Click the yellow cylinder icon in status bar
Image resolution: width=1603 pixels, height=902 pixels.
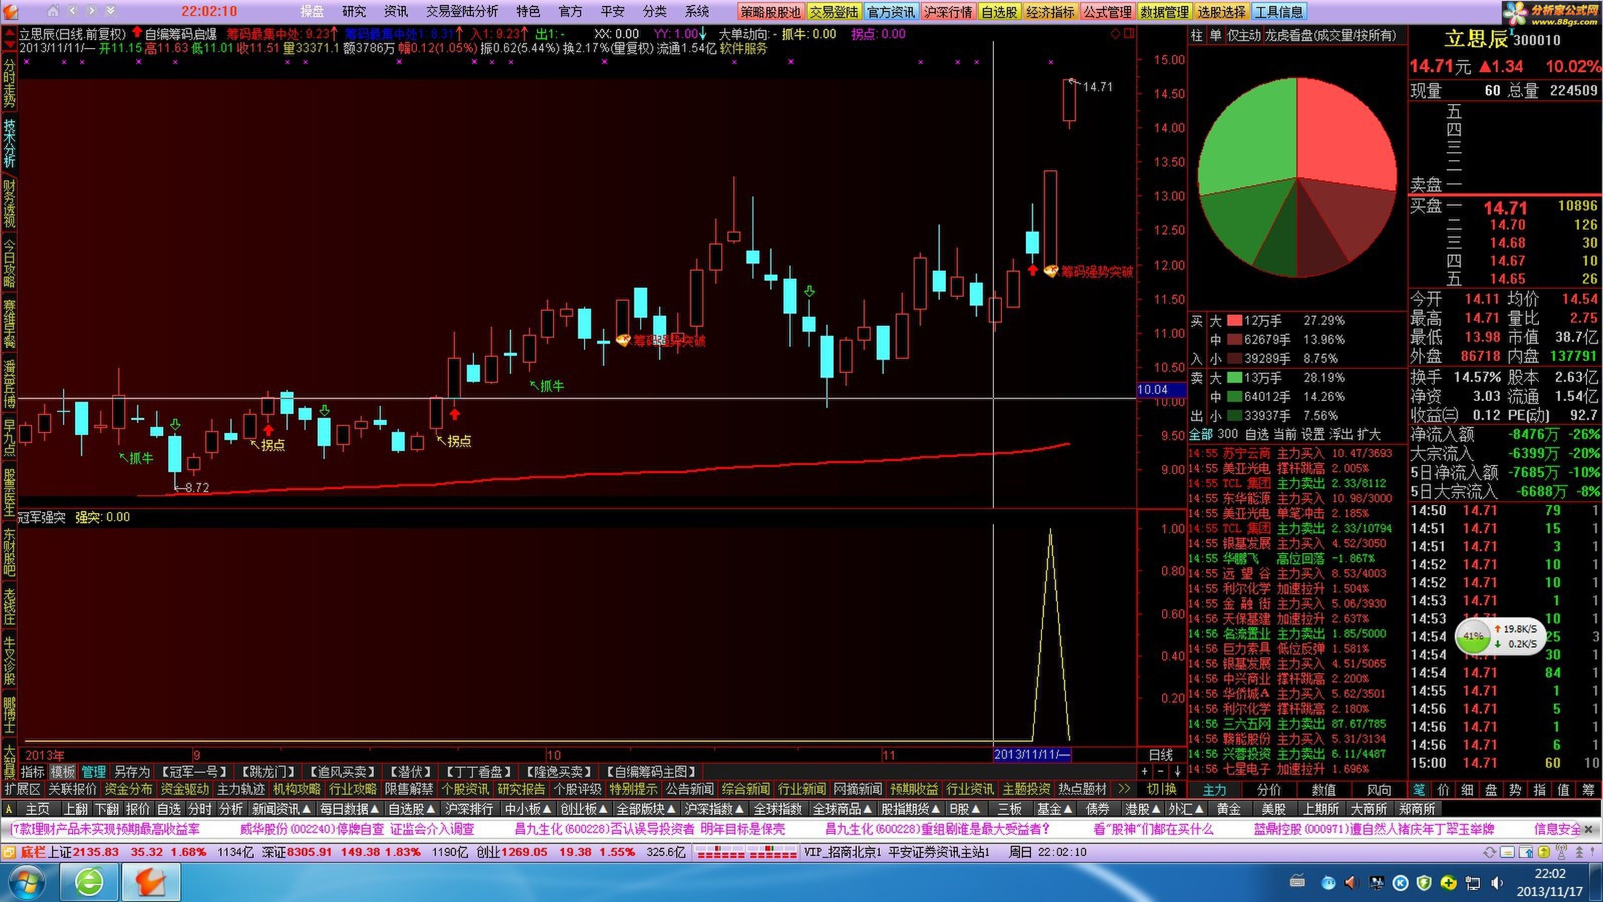1543,851
